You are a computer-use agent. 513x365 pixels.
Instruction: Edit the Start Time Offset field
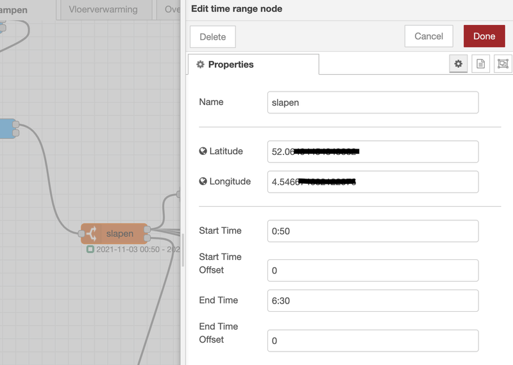tap(373, 271)
